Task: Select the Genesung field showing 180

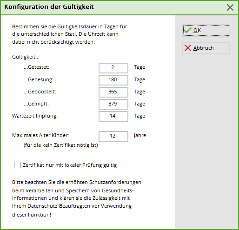Action: pos(113,80)
